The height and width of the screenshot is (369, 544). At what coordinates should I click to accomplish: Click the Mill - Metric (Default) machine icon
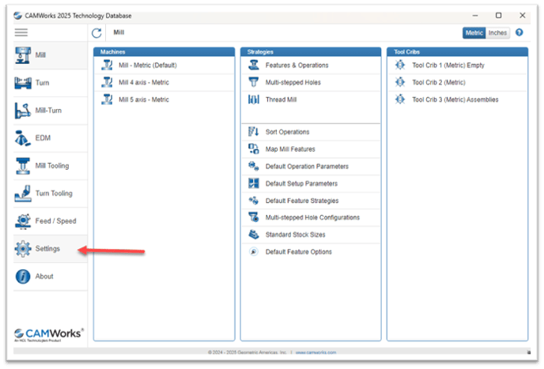107,66
